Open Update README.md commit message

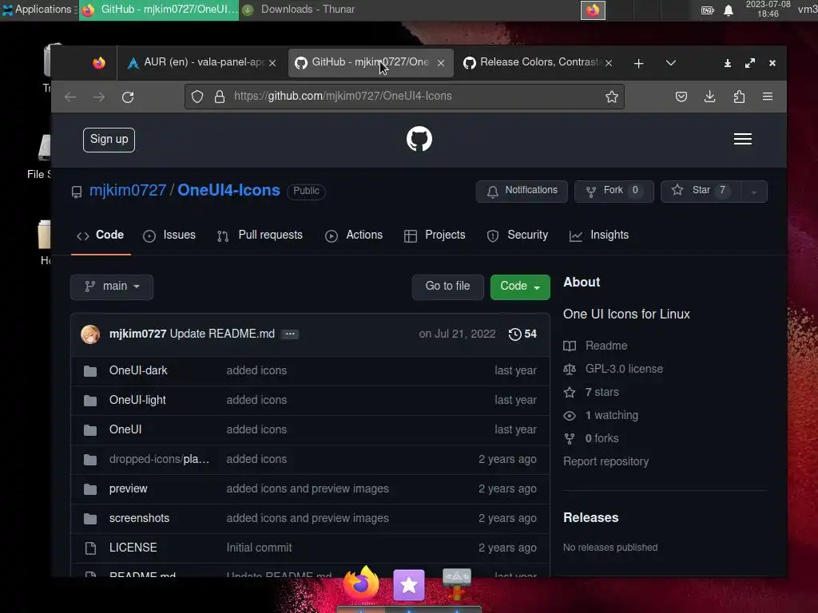(222, 334)
